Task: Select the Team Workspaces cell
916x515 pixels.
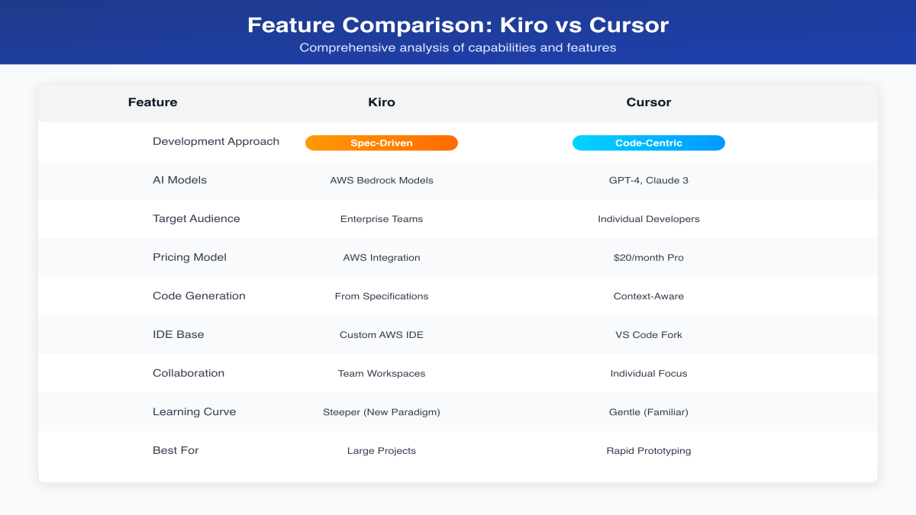Action: point(382,374)
